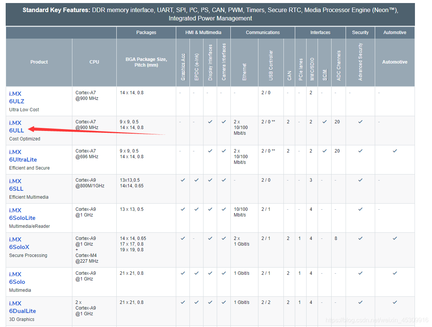Click the 6SoloLite EPDC checkmark
The width and height of the screenshot is (432, 327).
196,209
